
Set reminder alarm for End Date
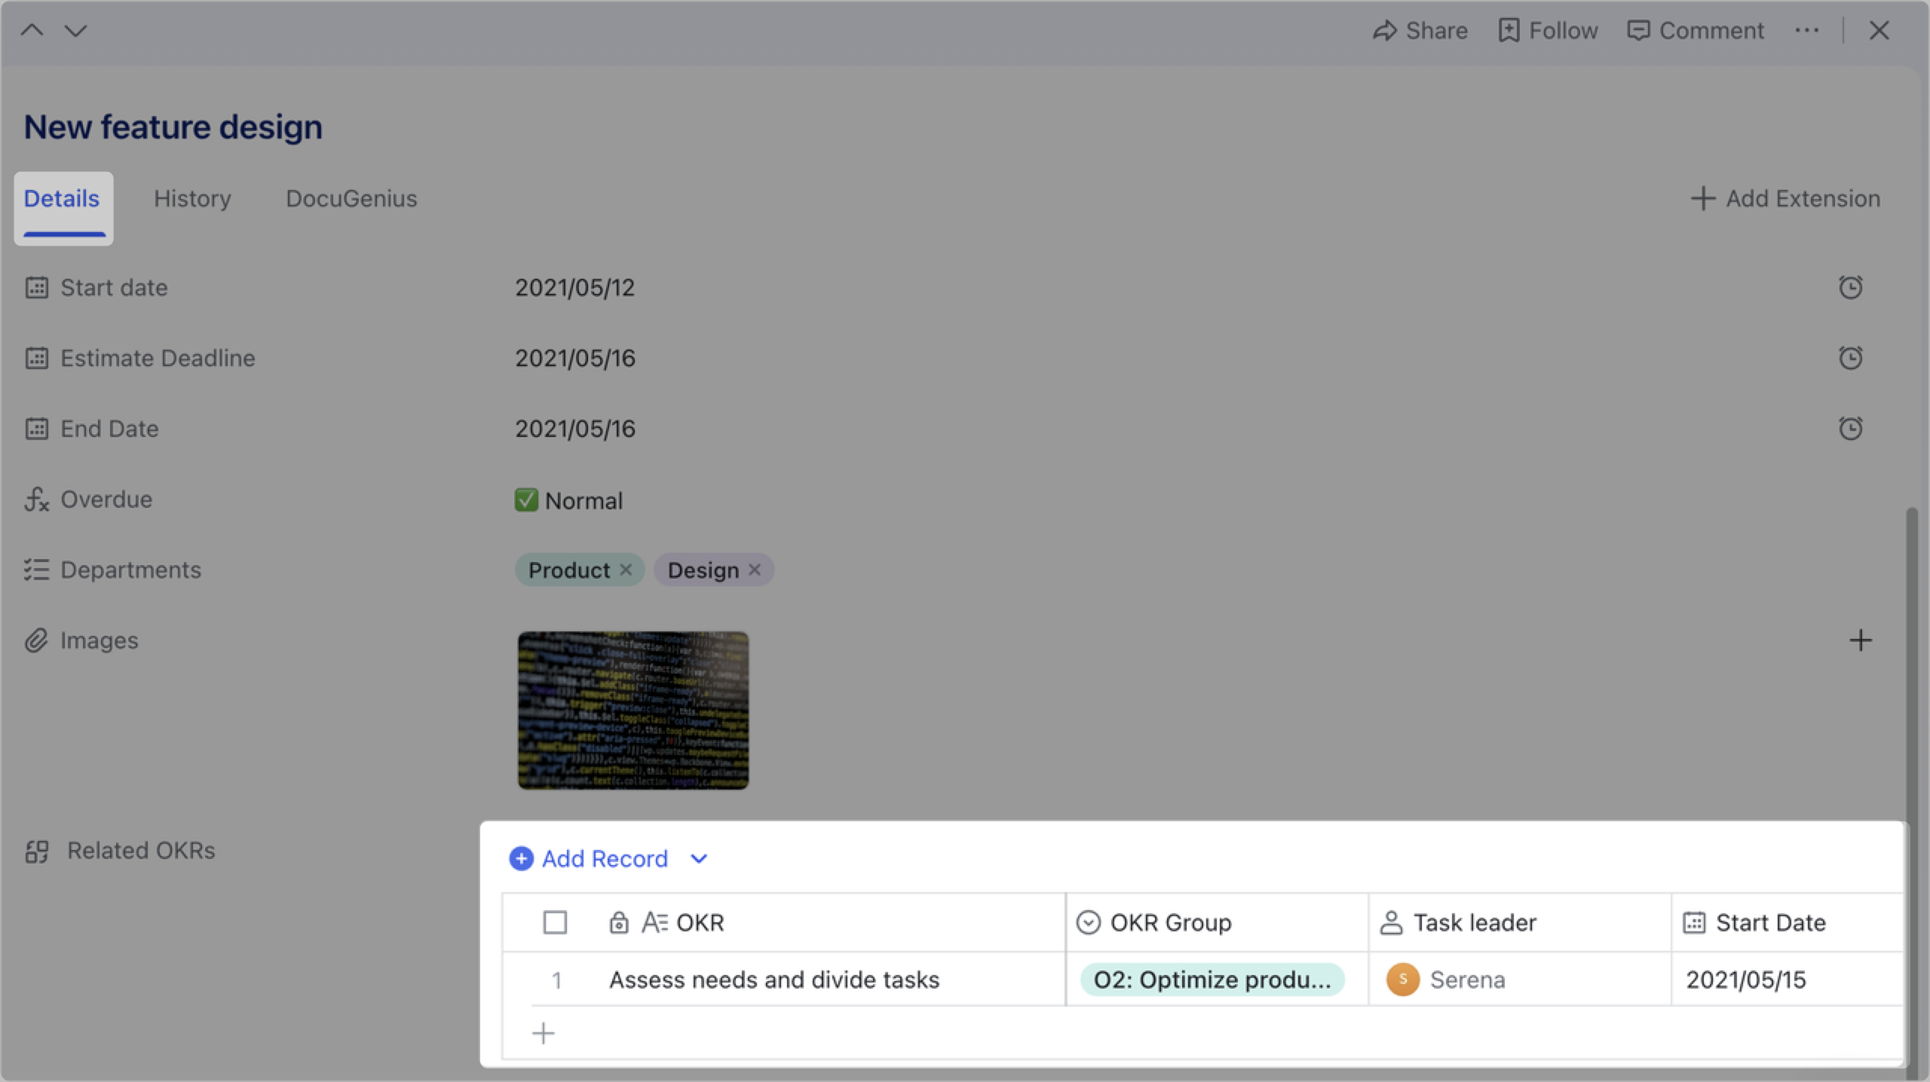click(x=1850, y=429)
